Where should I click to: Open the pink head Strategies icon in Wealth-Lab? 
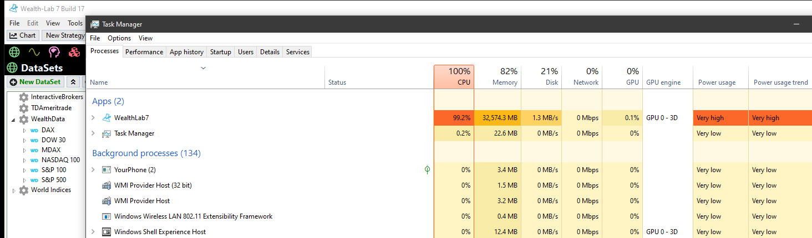pos(54,52)
